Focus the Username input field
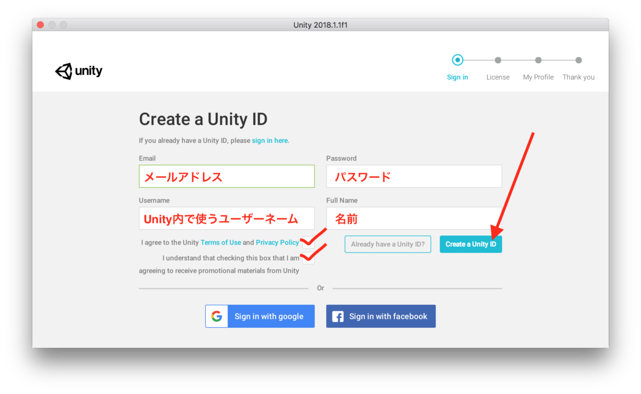Screen dimensions: 641x394 click(226, 218)
